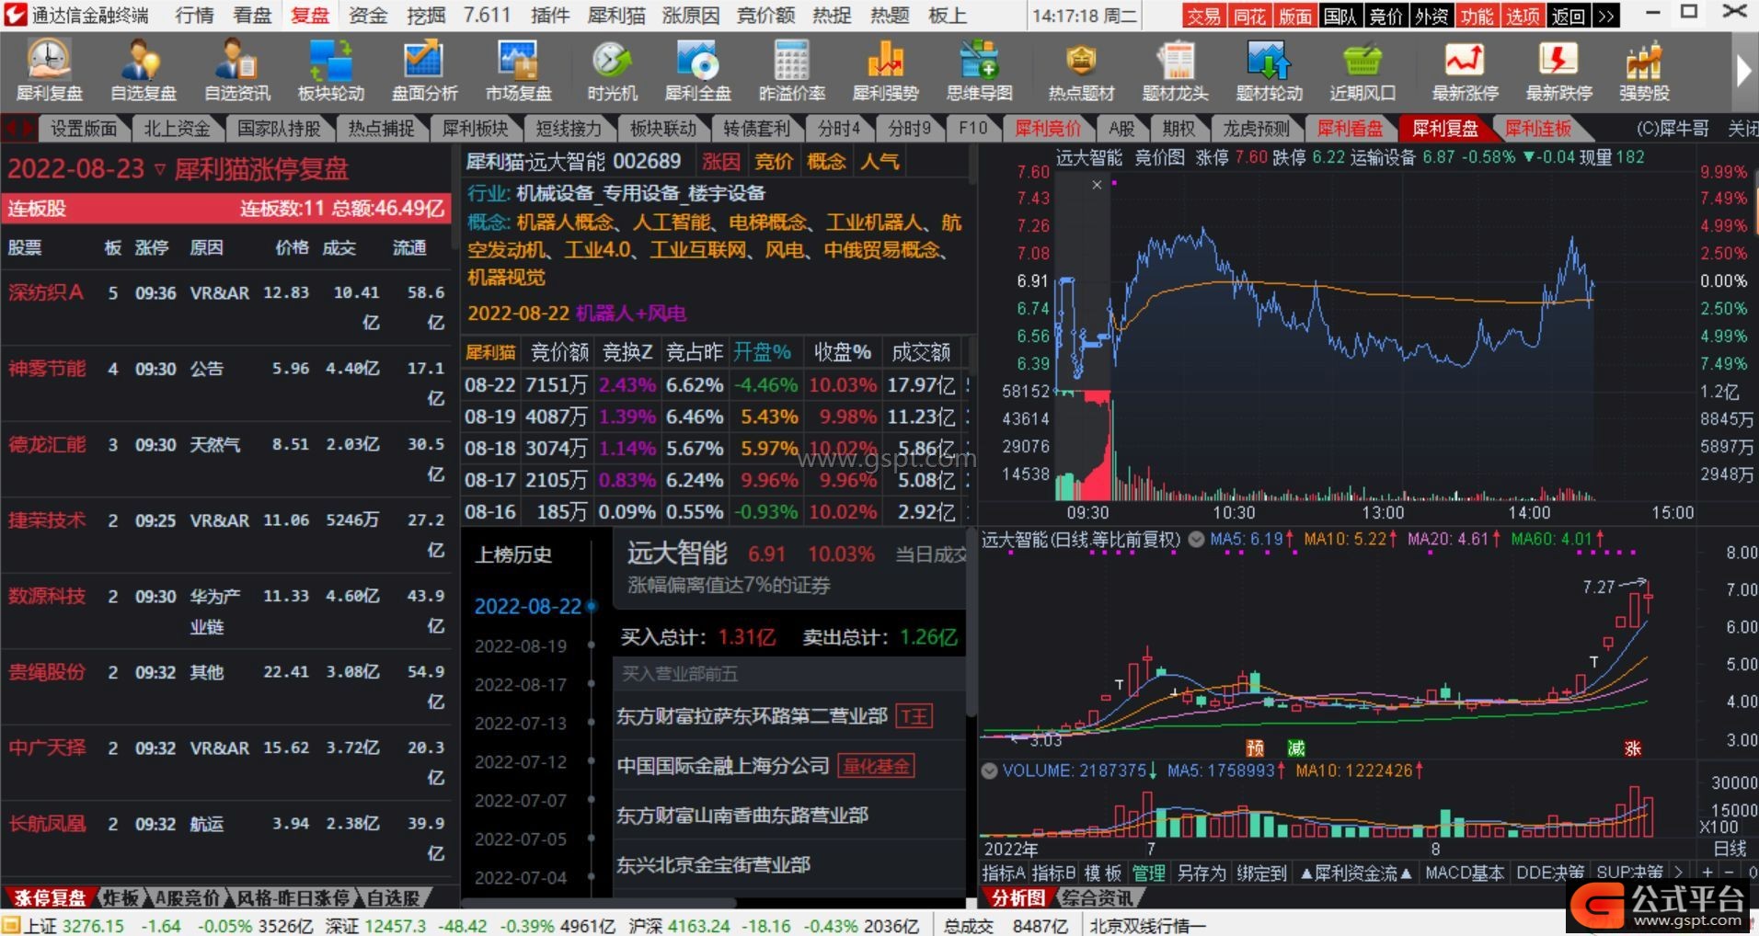
Task: Click the MACD基本 indicator button
Action: point(1465,873)
